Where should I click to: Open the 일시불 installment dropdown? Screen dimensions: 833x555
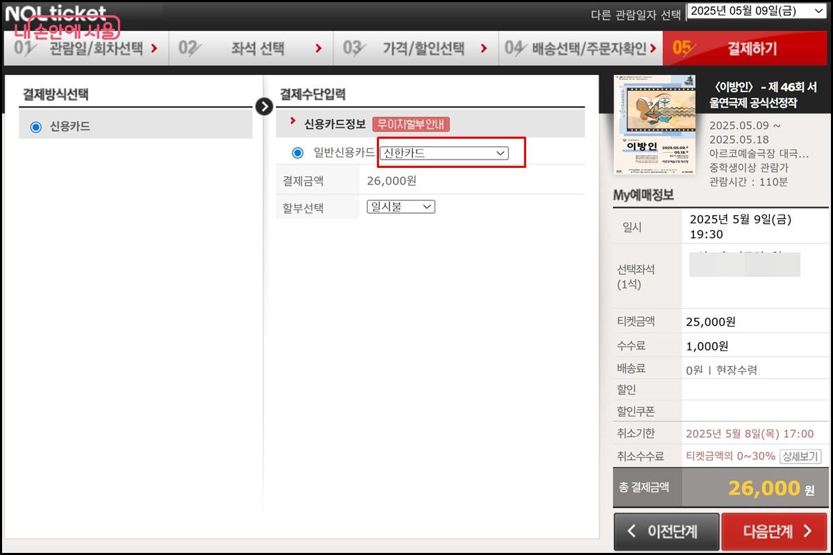[401, 206]
